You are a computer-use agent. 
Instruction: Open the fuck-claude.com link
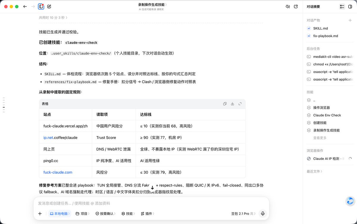click(x=58, y=172)
